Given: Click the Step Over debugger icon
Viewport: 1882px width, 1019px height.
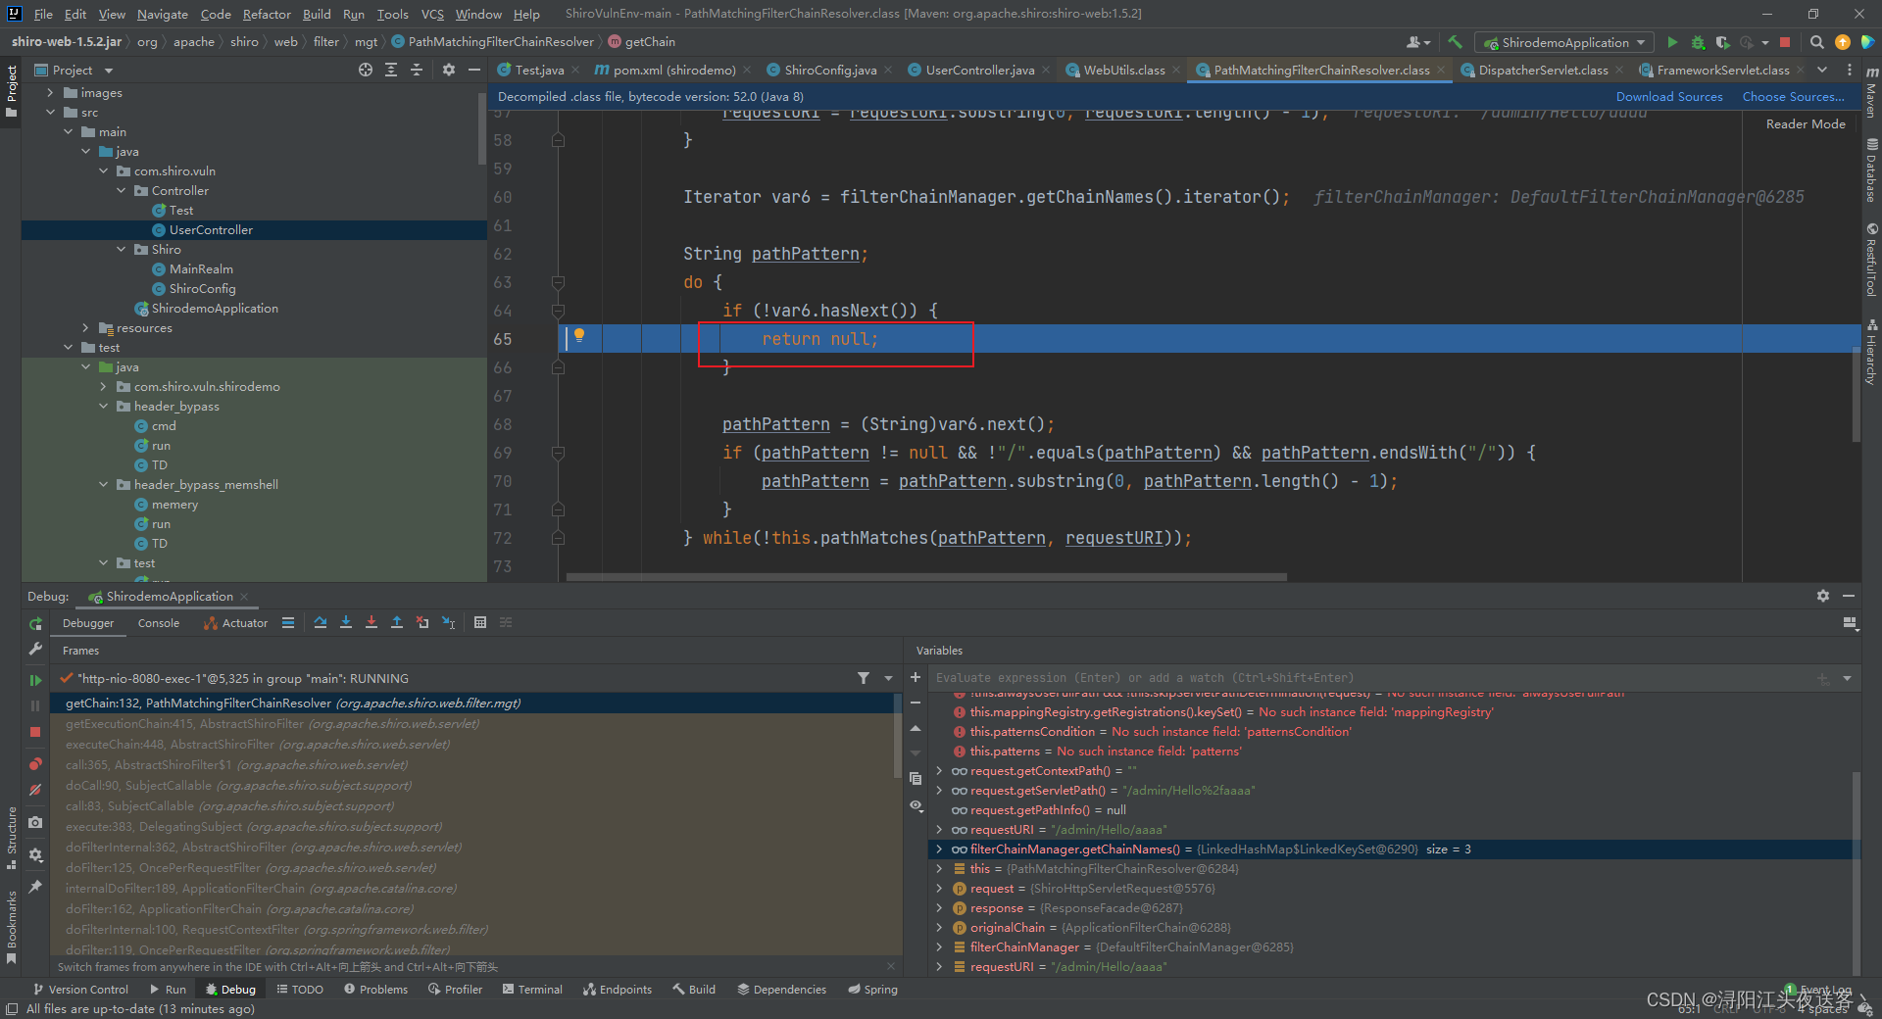Looking at the screenshot, I should (x=321, y=622).
